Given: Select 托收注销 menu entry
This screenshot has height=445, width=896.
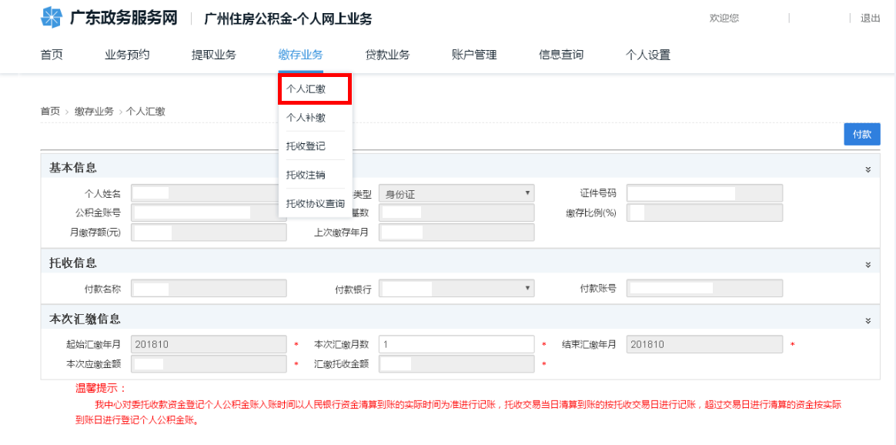Looking at the screenshot, I should (306, 175).
